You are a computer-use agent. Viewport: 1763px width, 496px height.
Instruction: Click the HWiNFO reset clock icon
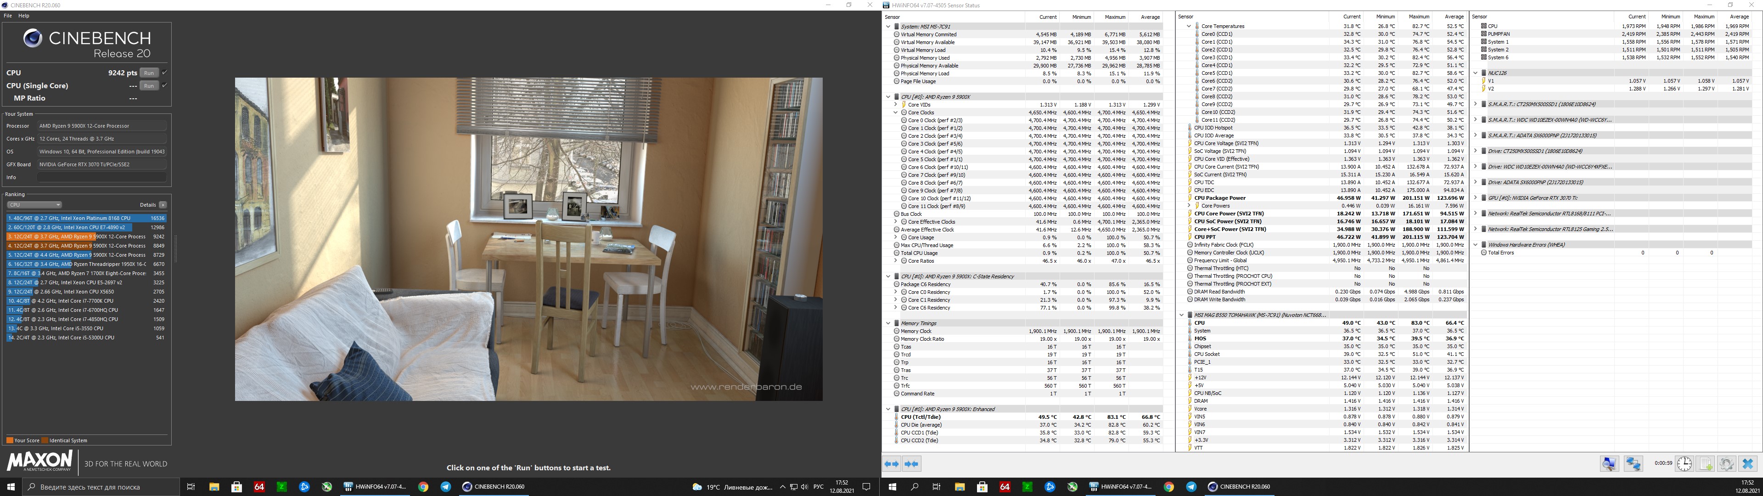pos(1684,464)
